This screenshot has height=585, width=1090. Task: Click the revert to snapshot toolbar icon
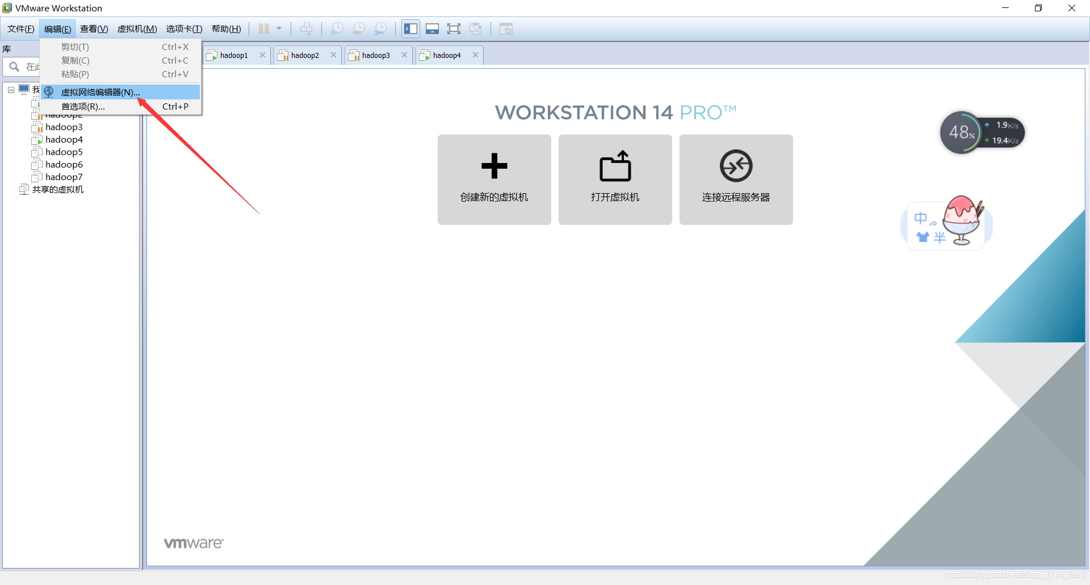pos(359,29)
